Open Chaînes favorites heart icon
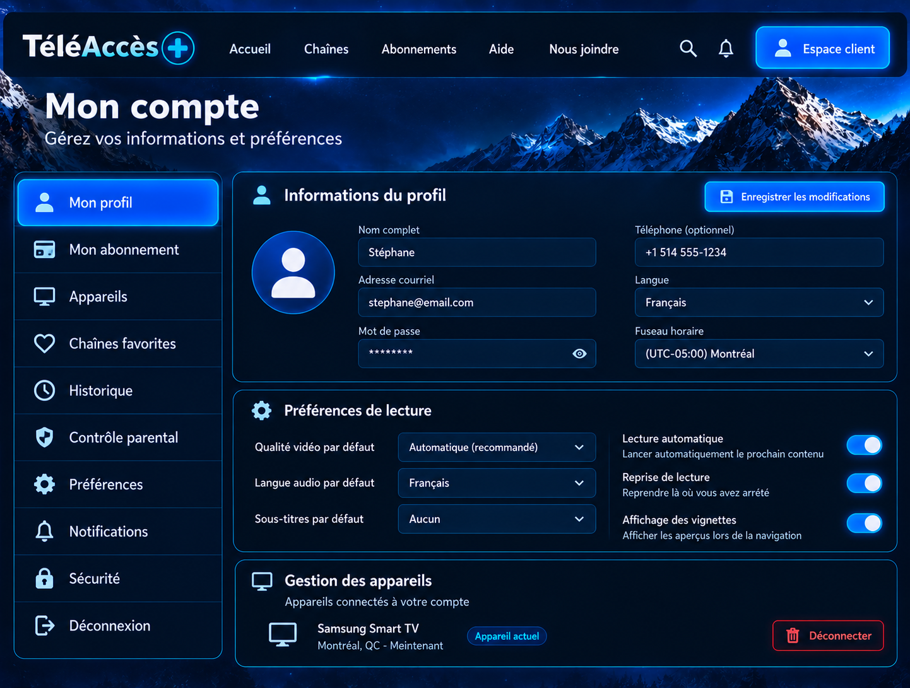The image size is (910, 688). coord(44,344)
